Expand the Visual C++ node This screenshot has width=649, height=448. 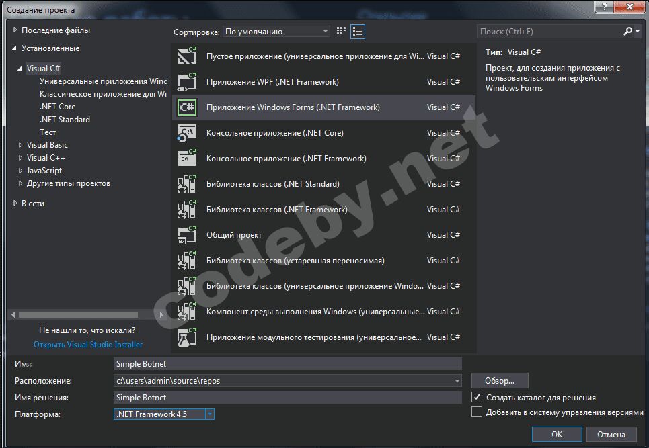[x=20, y=158]
